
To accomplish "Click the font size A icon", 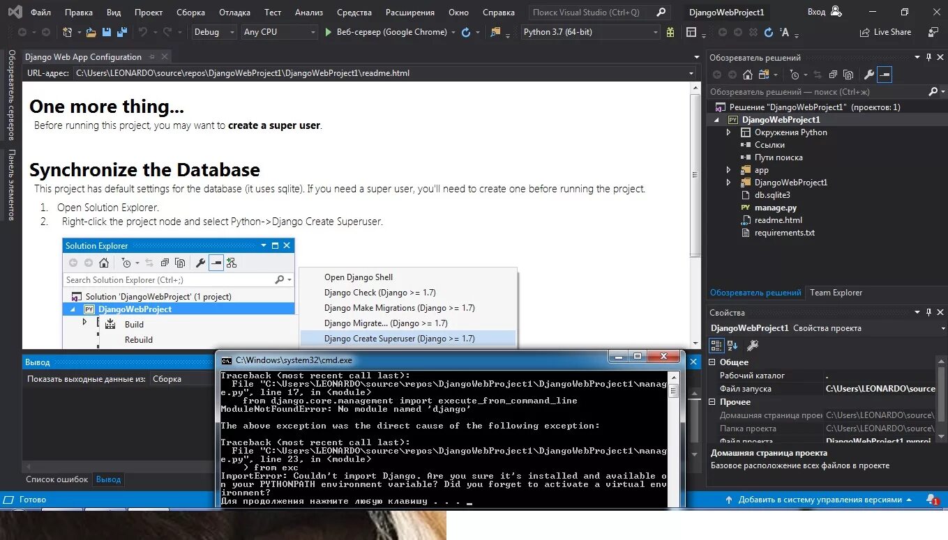I will (785, 32).
